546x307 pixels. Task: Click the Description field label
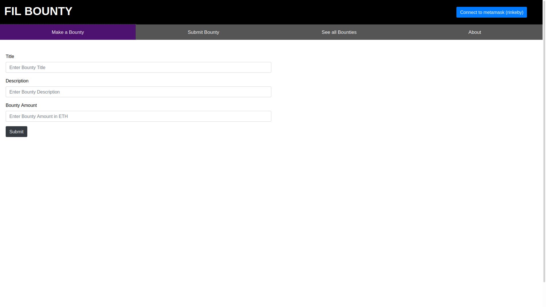tap(17, 81)
